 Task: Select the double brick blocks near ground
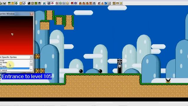click(x=40, y=71)
